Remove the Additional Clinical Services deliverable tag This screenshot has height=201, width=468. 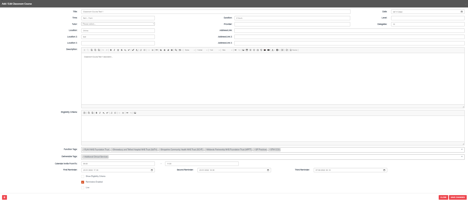[84, 157]
